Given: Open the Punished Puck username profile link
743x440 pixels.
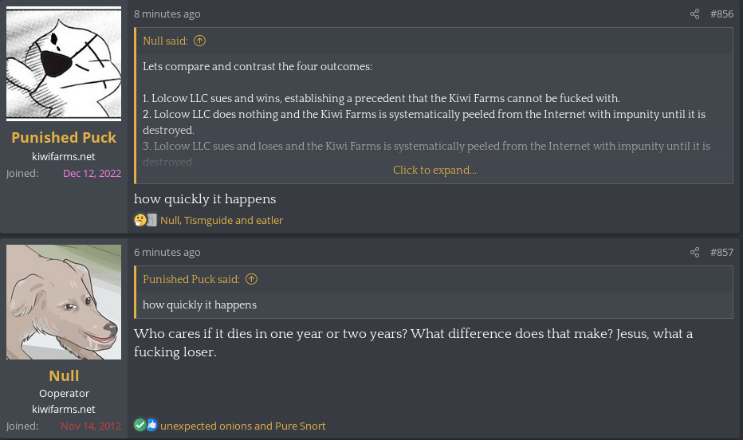Looking at the screenshot, I should tap(64, 137).
